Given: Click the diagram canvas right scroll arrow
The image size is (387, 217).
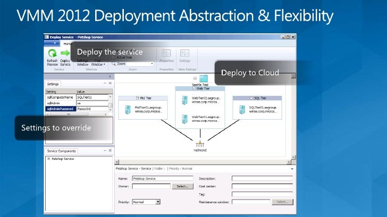Looking at the screenshot, I should click(289, 162).
